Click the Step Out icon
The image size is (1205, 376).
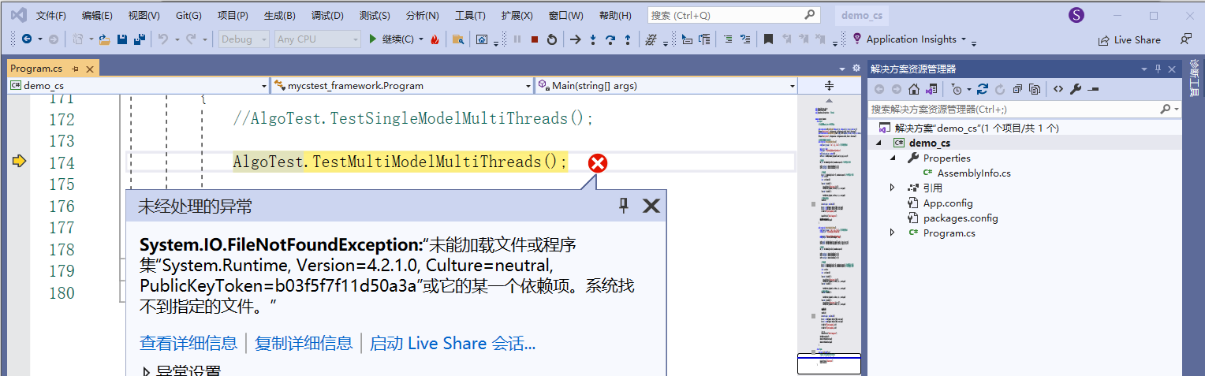(x=628, y=39)
